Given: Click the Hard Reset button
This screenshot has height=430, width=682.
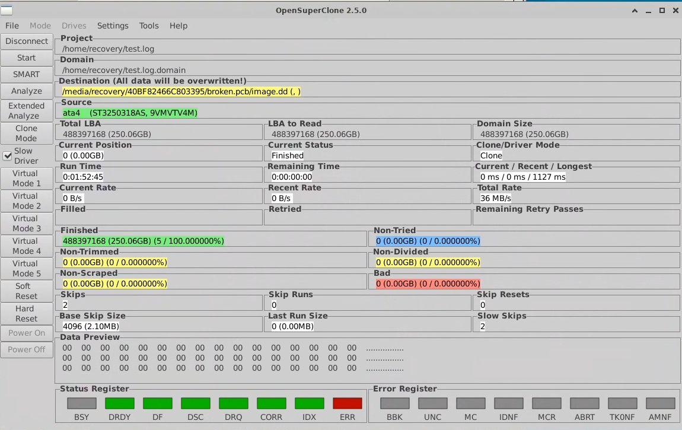Looking at the screenshot, I should tap(27, 314).
